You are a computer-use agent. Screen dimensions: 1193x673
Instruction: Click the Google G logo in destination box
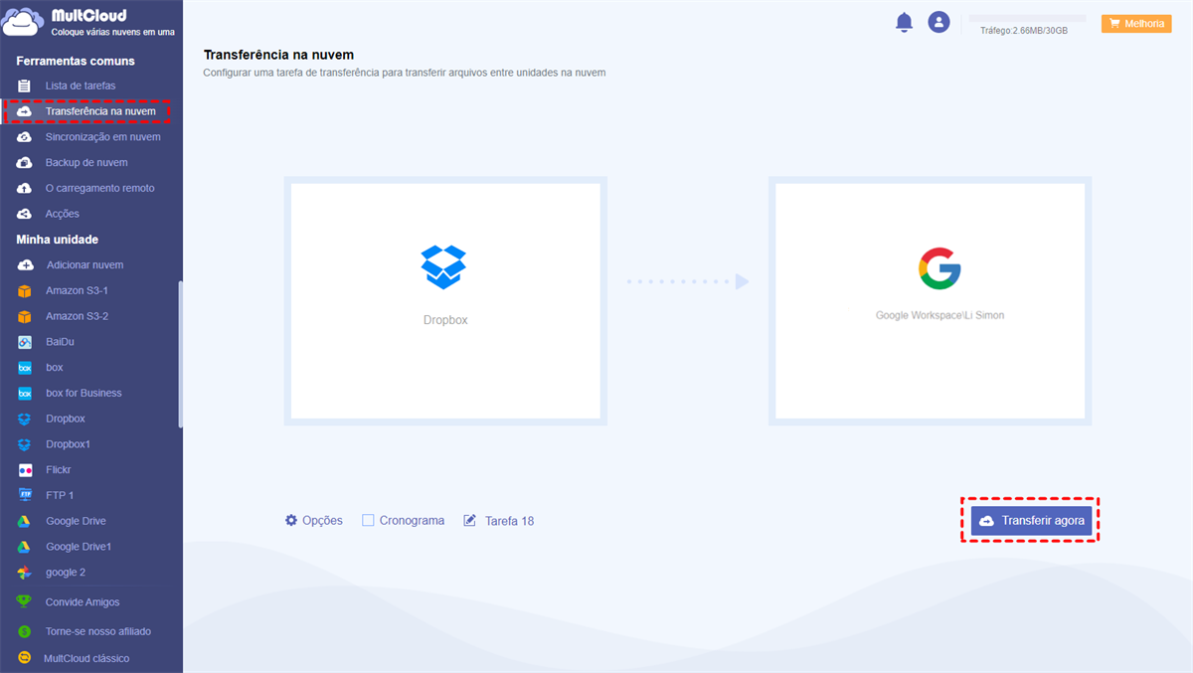point(939,268)
